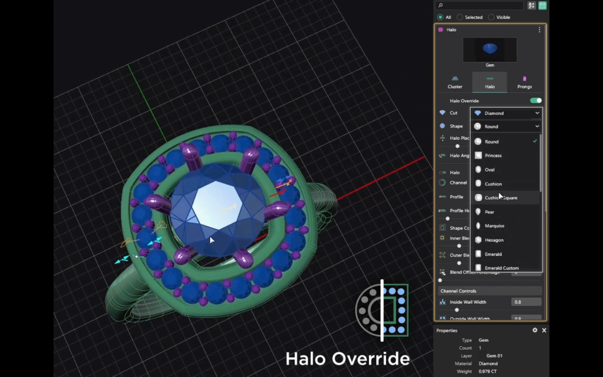The image size is (603, 377).
Task: Turn off the Halo Override switch
Action: (535, 101)
